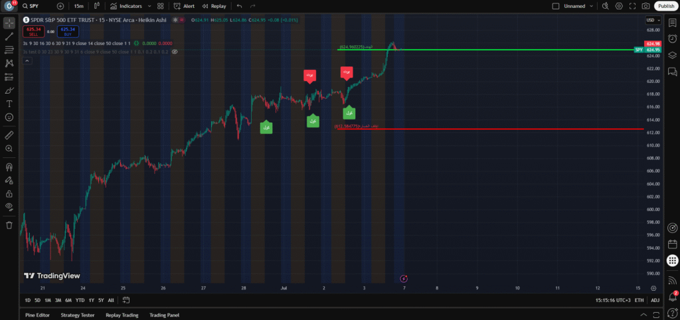Open the notifications bell icon

(672, 297)
